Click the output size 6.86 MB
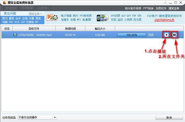The image size is (185, 122). 100,35
